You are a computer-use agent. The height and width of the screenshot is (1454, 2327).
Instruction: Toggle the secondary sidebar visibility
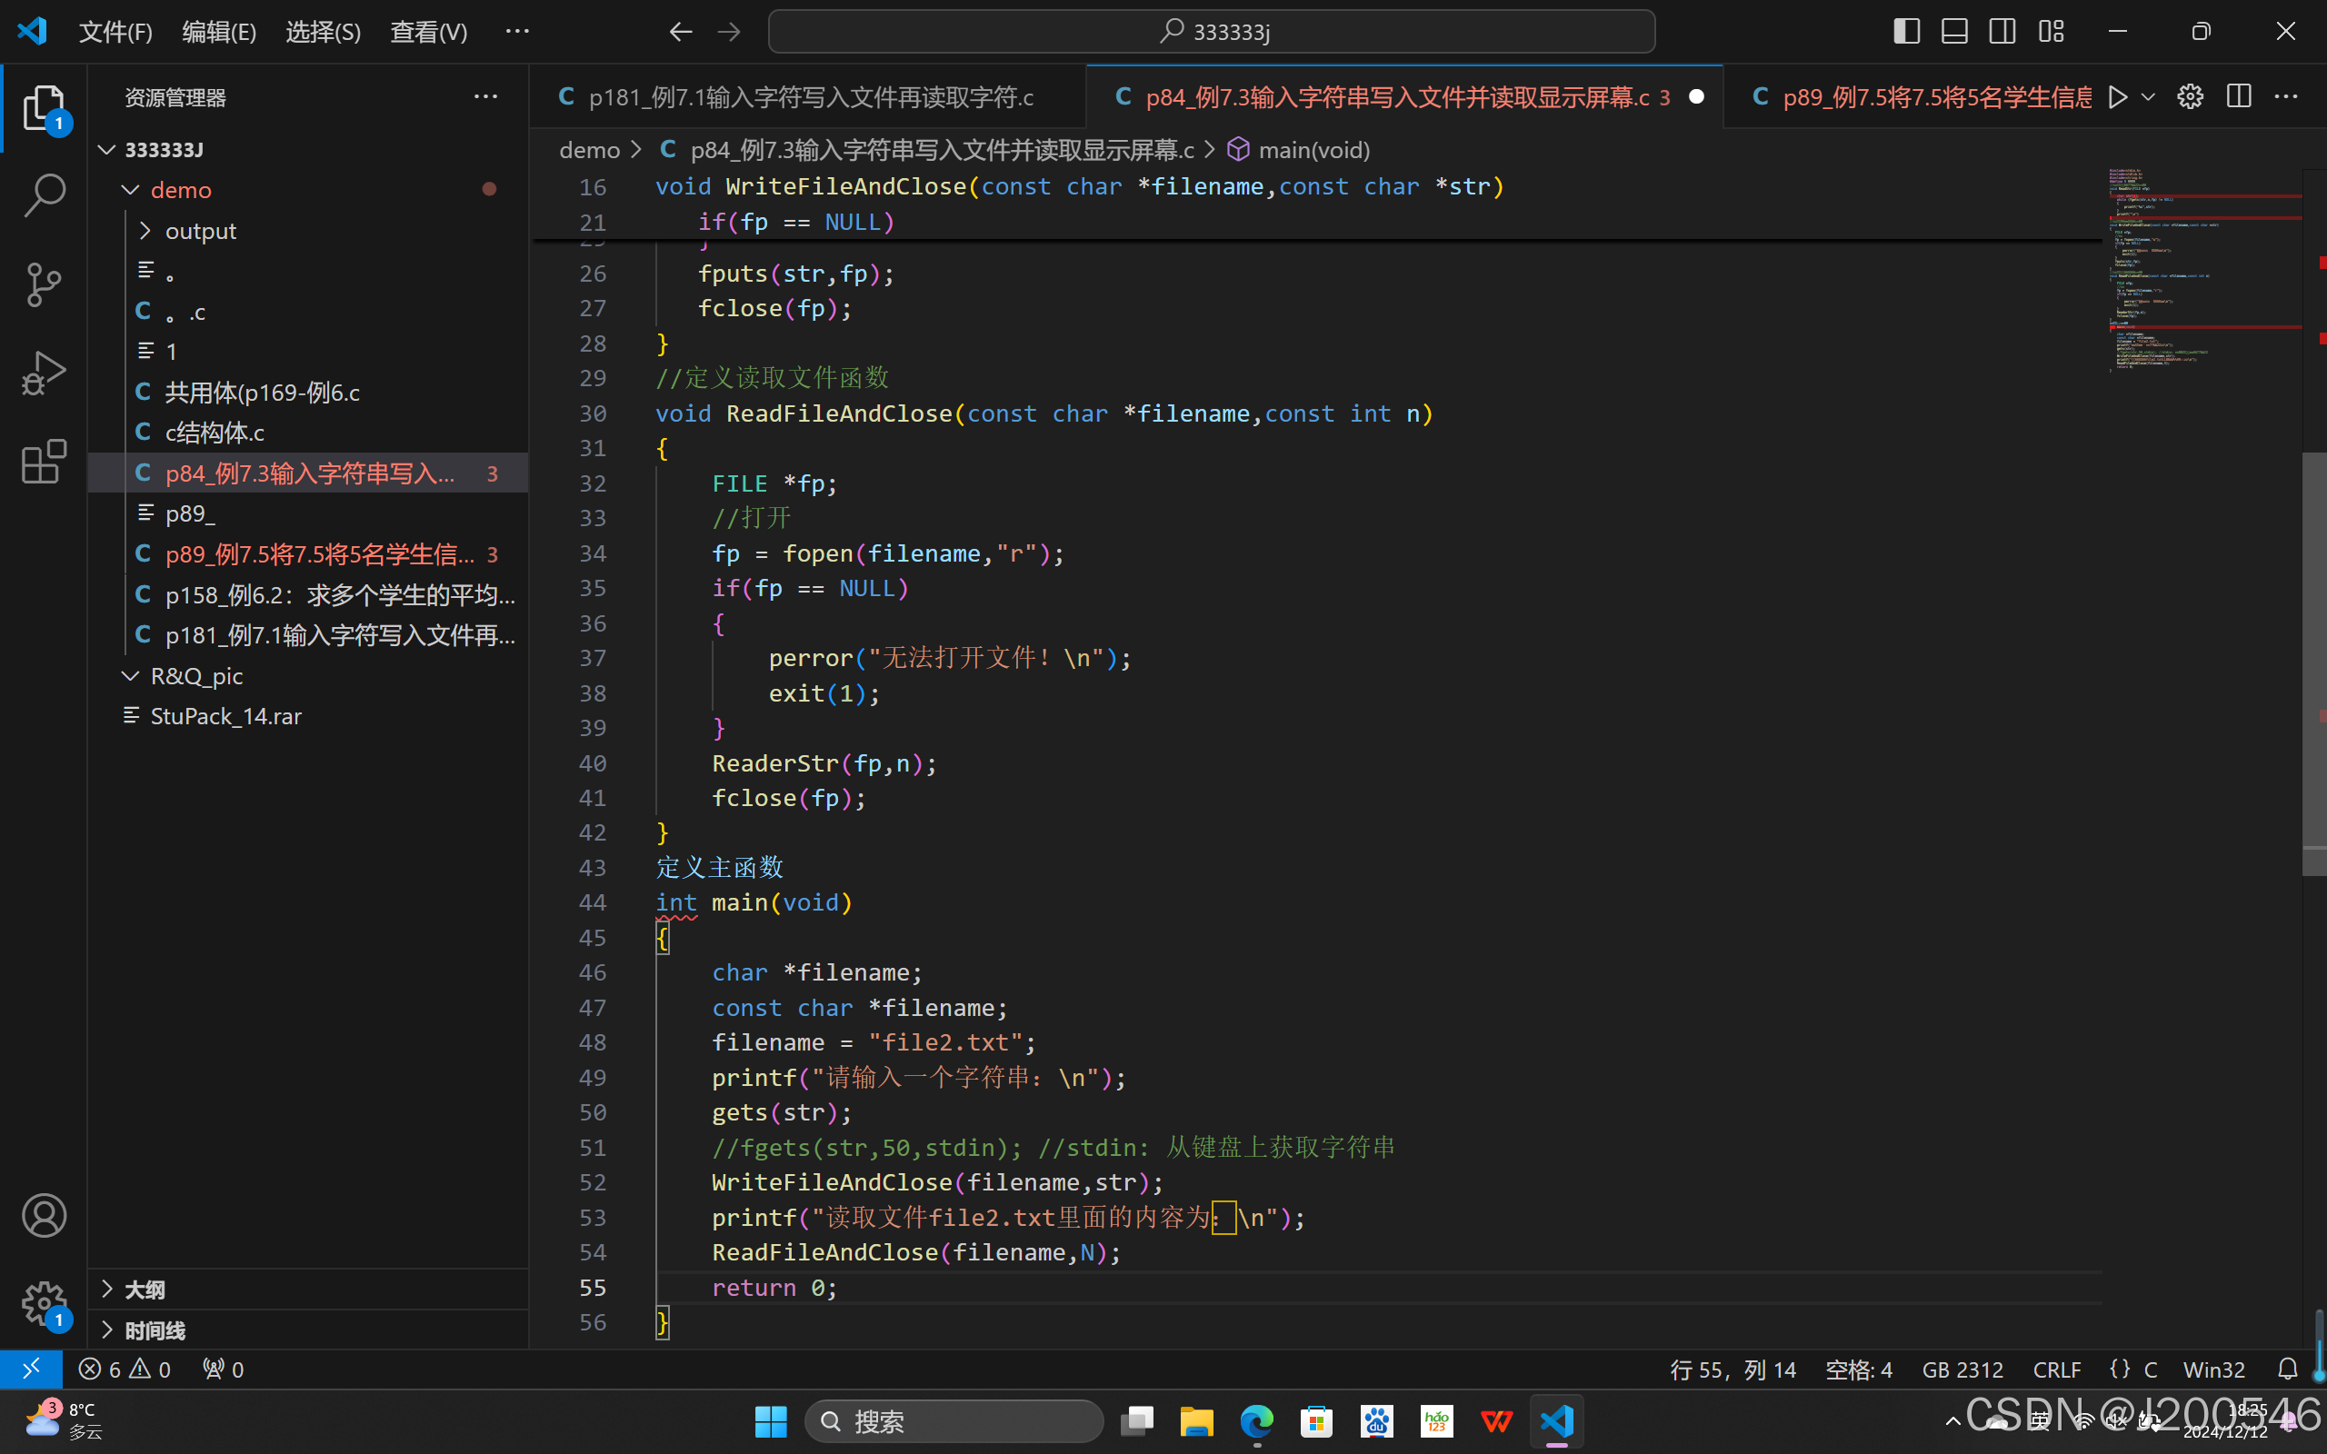(2002, 32)
